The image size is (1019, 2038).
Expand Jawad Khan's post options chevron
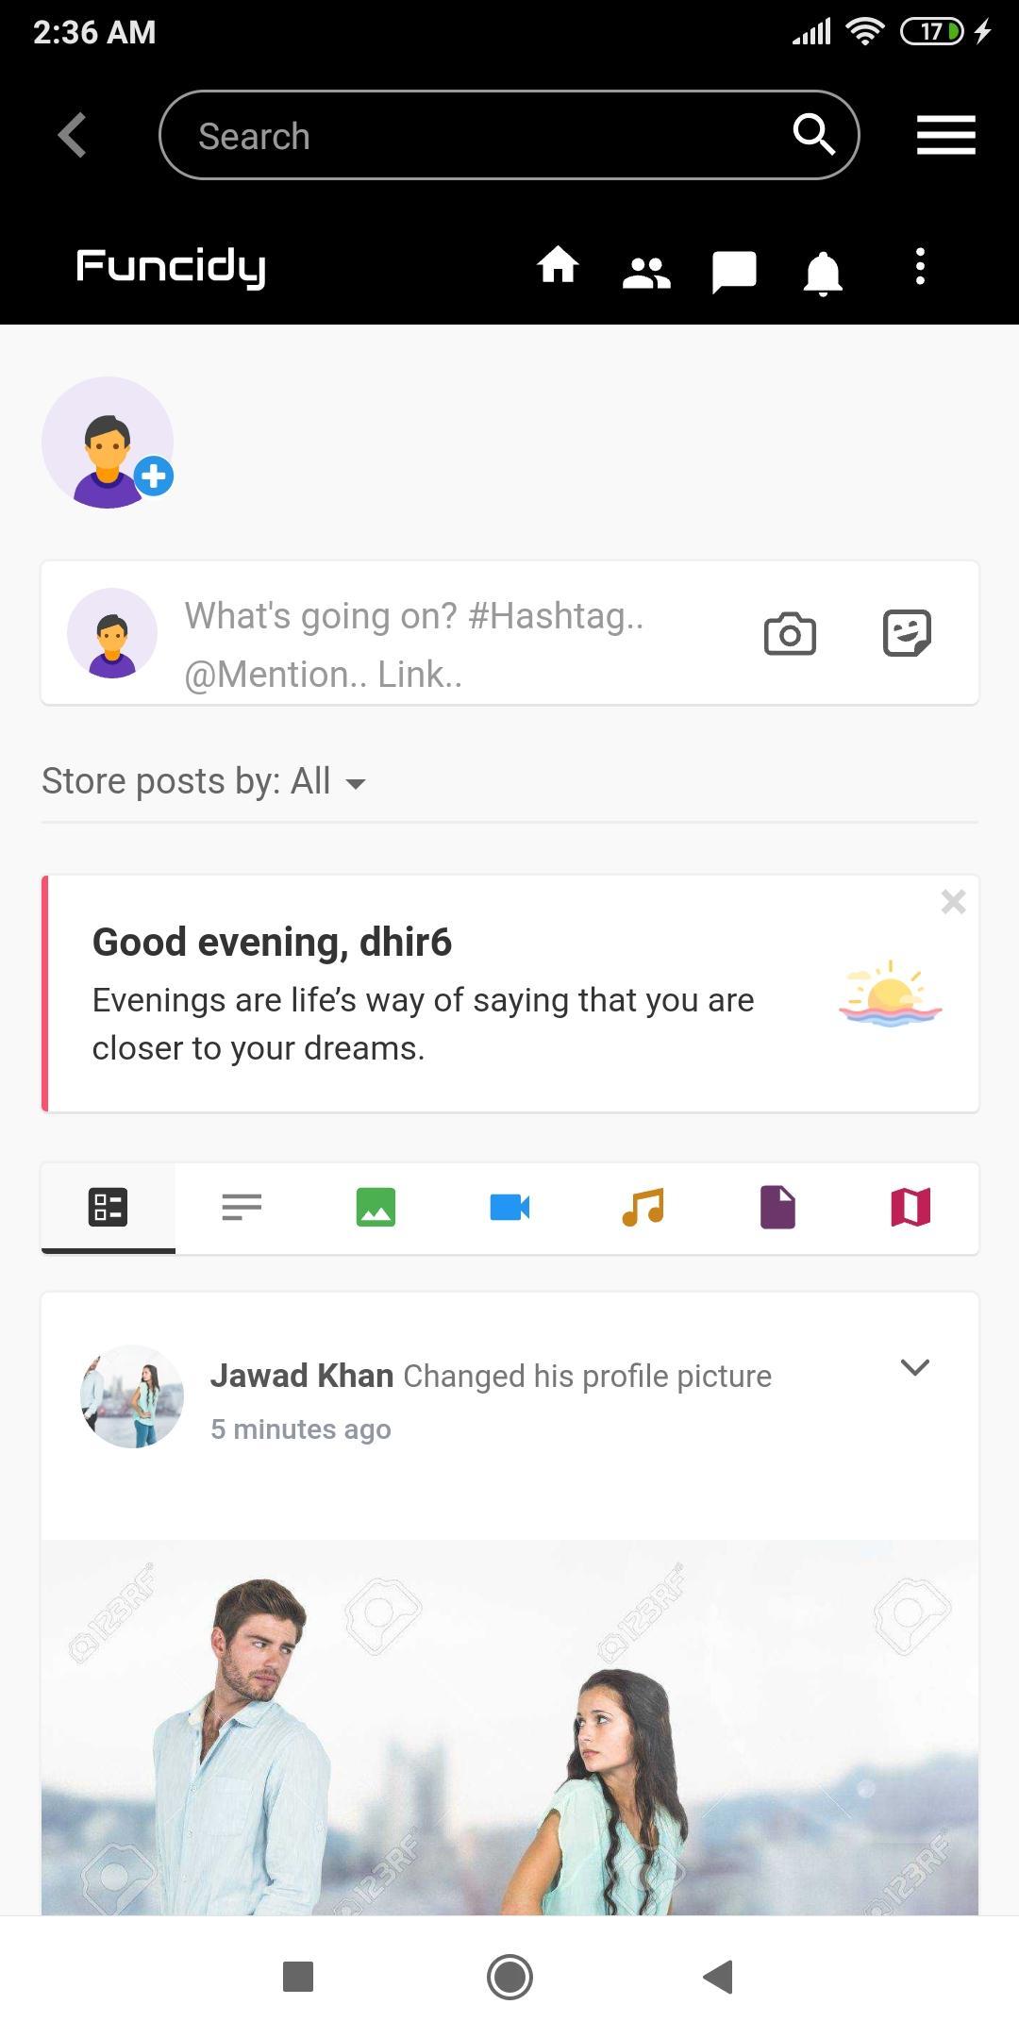914,1367
